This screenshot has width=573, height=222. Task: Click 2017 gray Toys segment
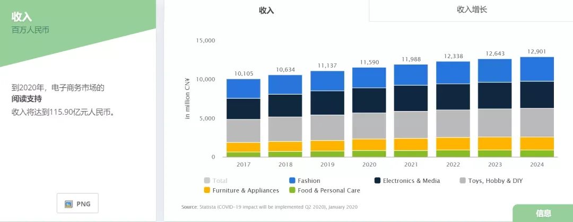(x=244, y=131)
